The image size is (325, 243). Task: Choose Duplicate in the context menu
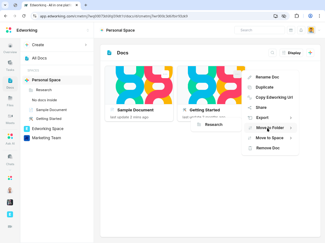pos(264,87)
